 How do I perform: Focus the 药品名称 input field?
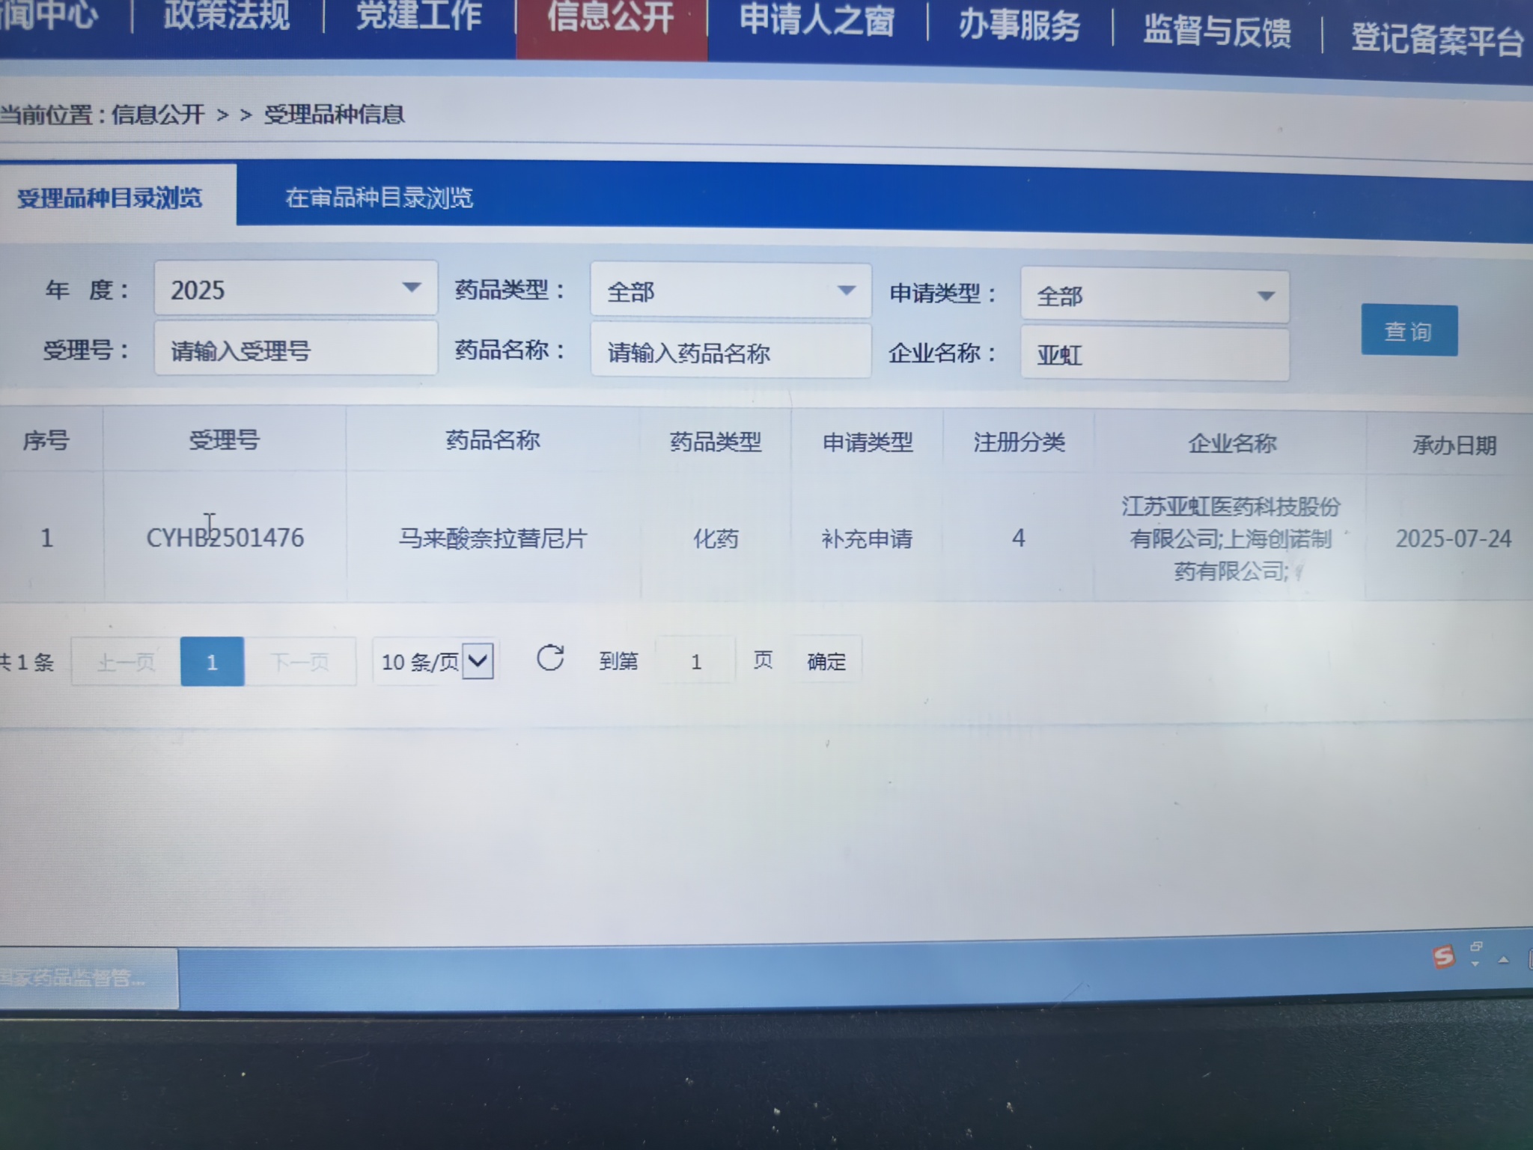coord(731,352)
